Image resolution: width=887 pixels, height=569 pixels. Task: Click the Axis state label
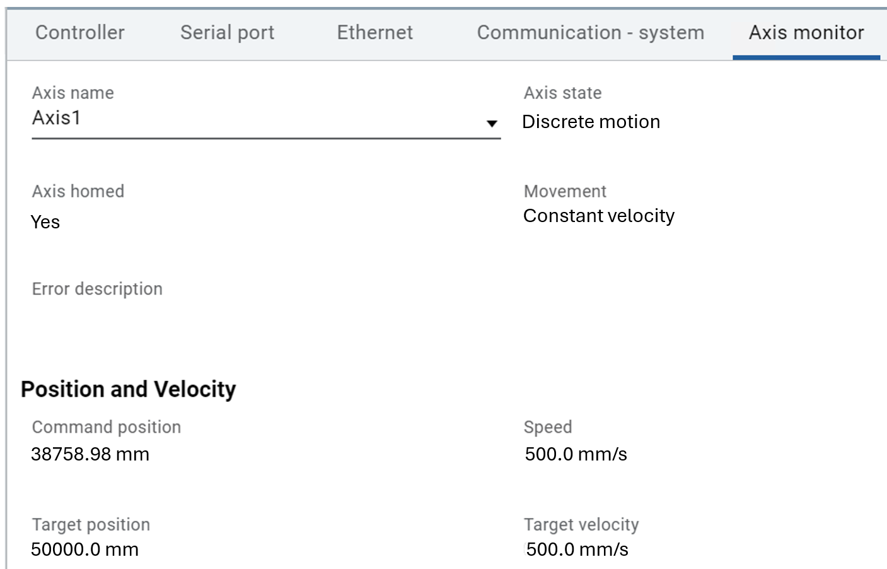[562, 93]
